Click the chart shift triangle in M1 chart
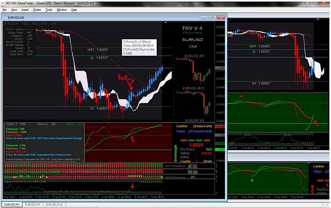 pos(166,22)
